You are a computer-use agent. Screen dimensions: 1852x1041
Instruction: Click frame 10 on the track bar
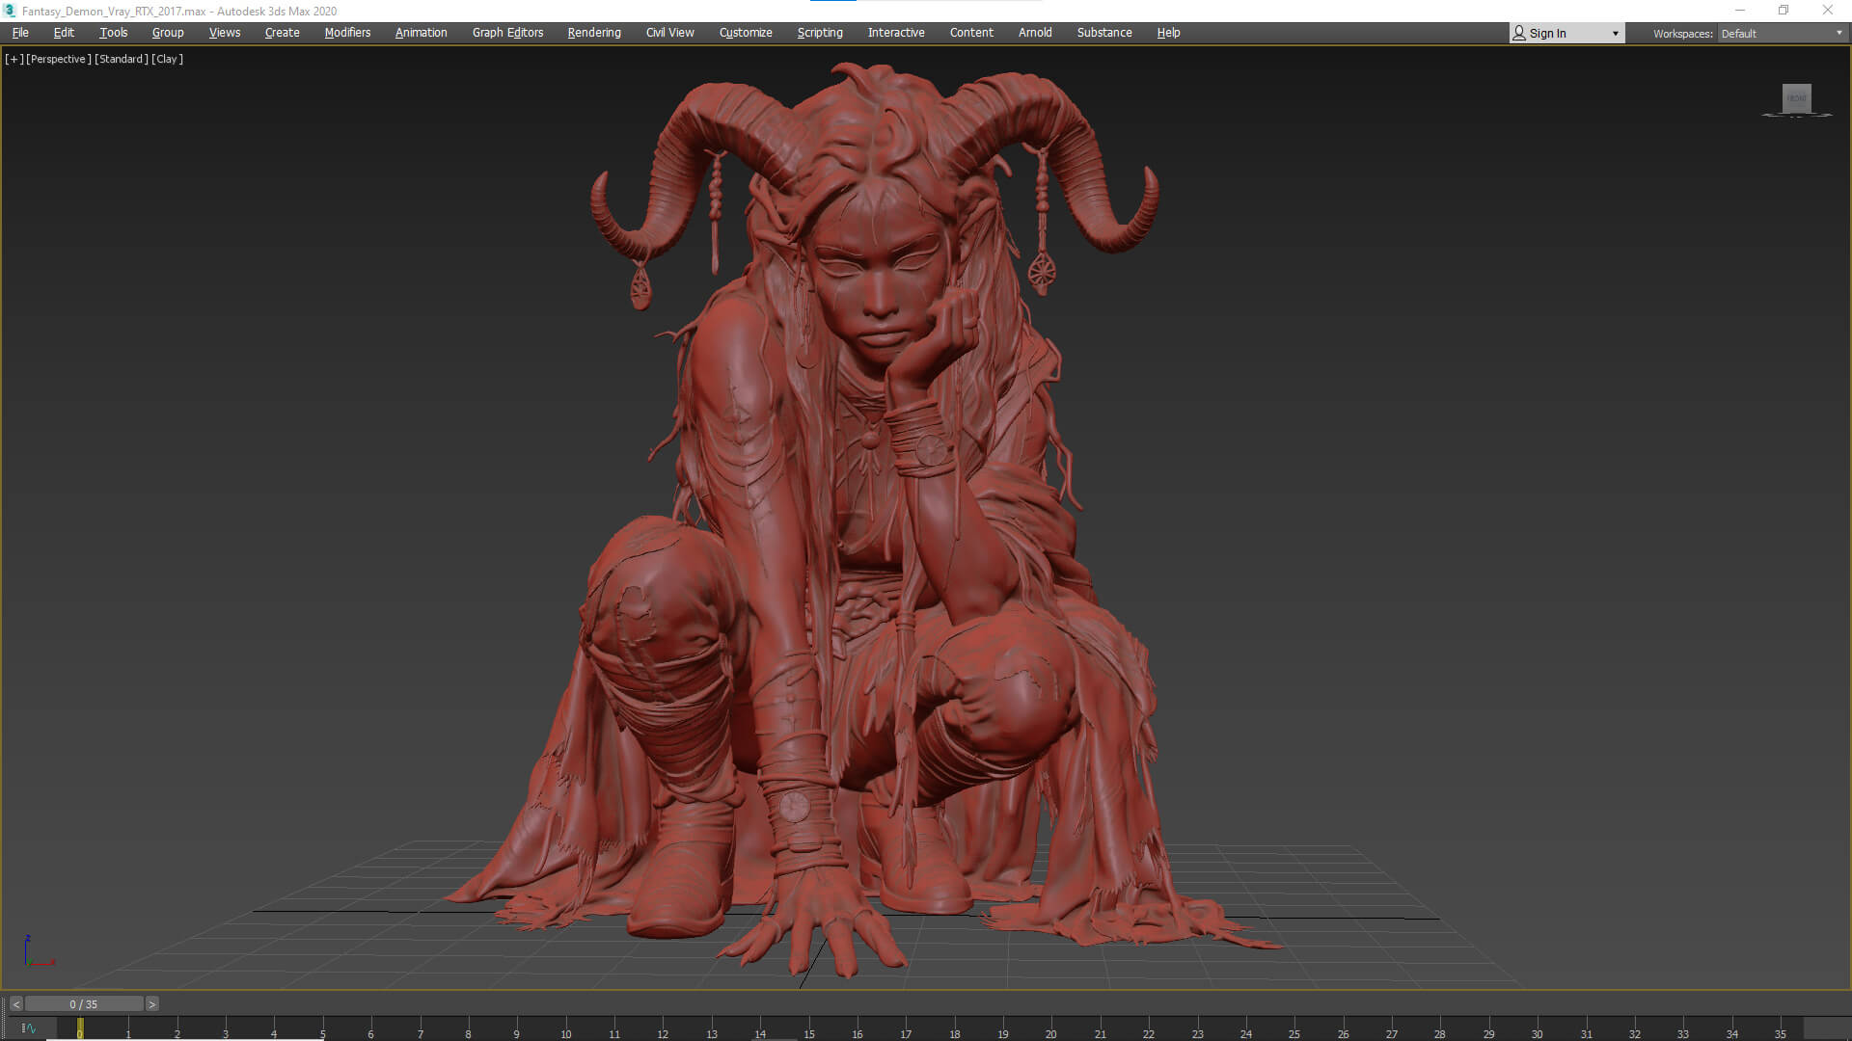pyautogui.click(x=565, y=1028)
